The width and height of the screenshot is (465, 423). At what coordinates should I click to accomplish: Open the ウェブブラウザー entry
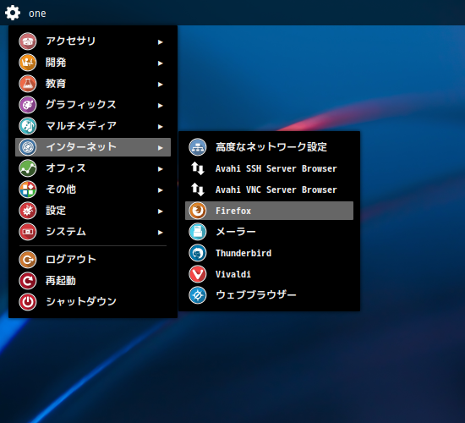(269, 295)
